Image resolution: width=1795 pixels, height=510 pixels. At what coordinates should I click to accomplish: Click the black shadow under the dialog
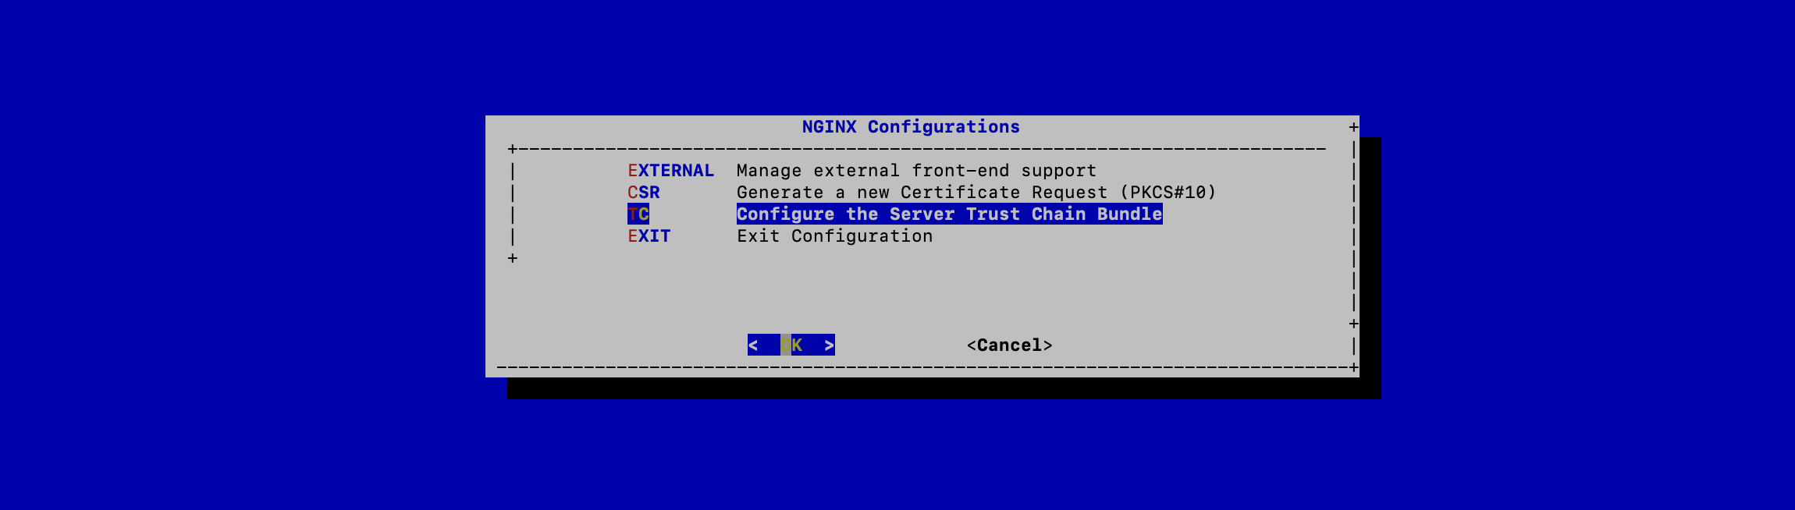pyautogui.click(x=937, y=388)
